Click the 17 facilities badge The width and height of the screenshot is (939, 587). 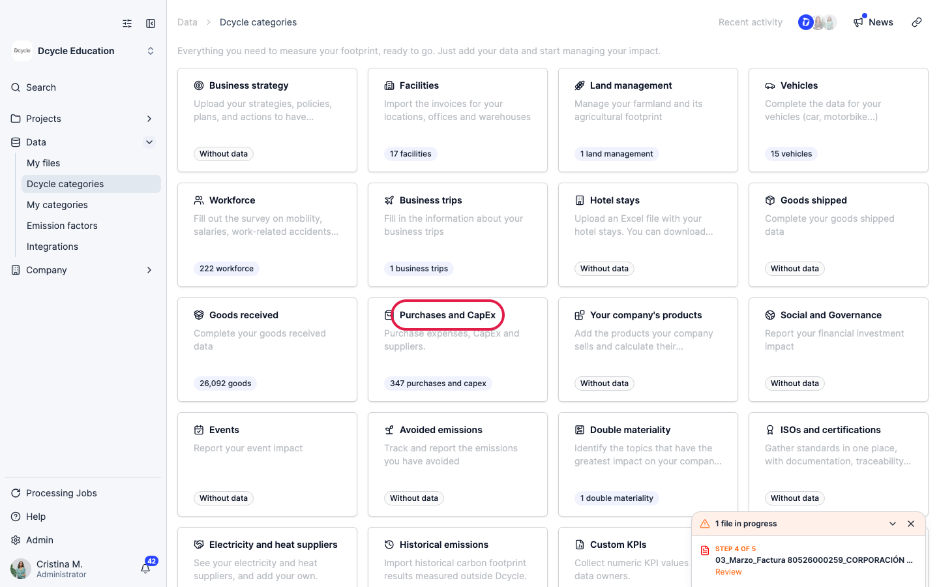[x=411, y=154]
